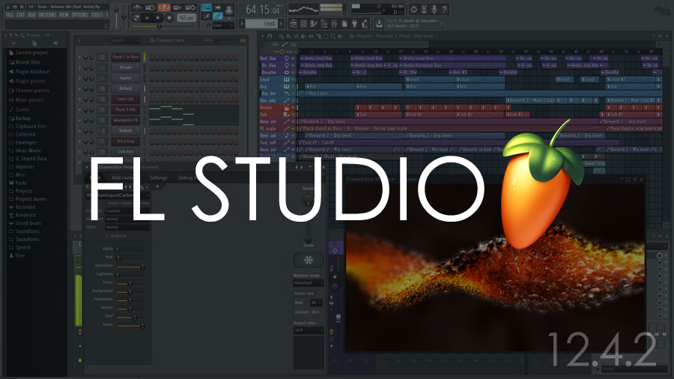This screenshot has width=674, height=379.
Task: Open the RhodiumLiquidCarbon effect dropdown
Action: pyautogui.click(x=118, y=195)
